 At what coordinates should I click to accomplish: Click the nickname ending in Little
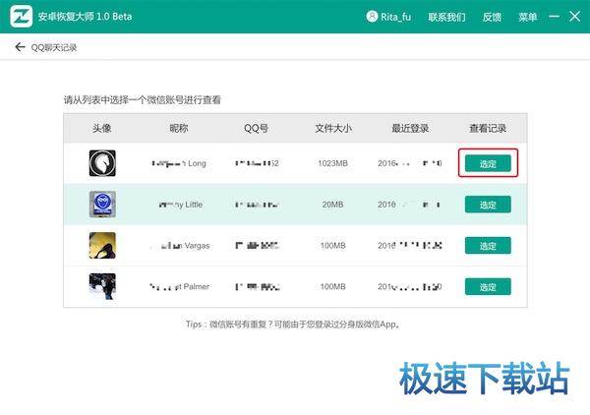coord(181,205)
